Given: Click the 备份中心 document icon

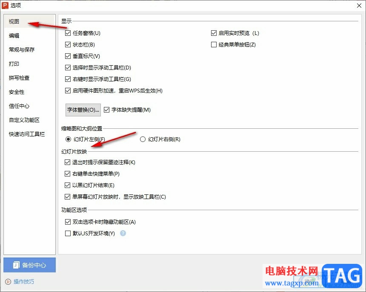Looking at the screenshot, I should click(16, 265).
